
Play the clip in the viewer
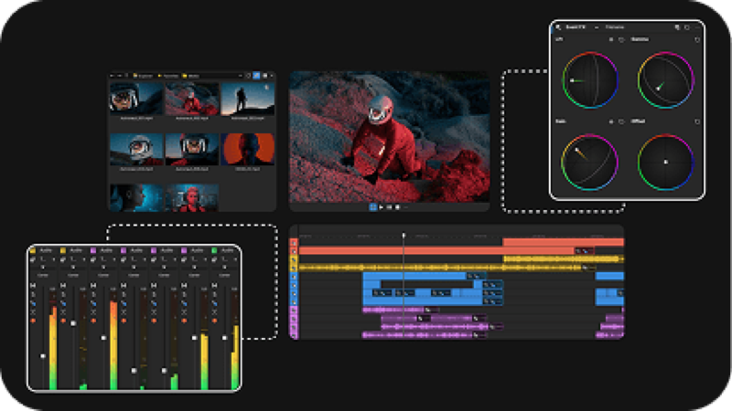382,207
